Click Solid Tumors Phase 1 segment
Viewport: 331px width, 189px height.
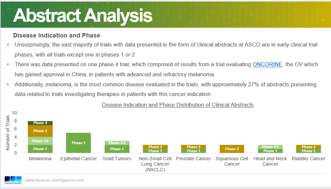click(x=117, y=149)
